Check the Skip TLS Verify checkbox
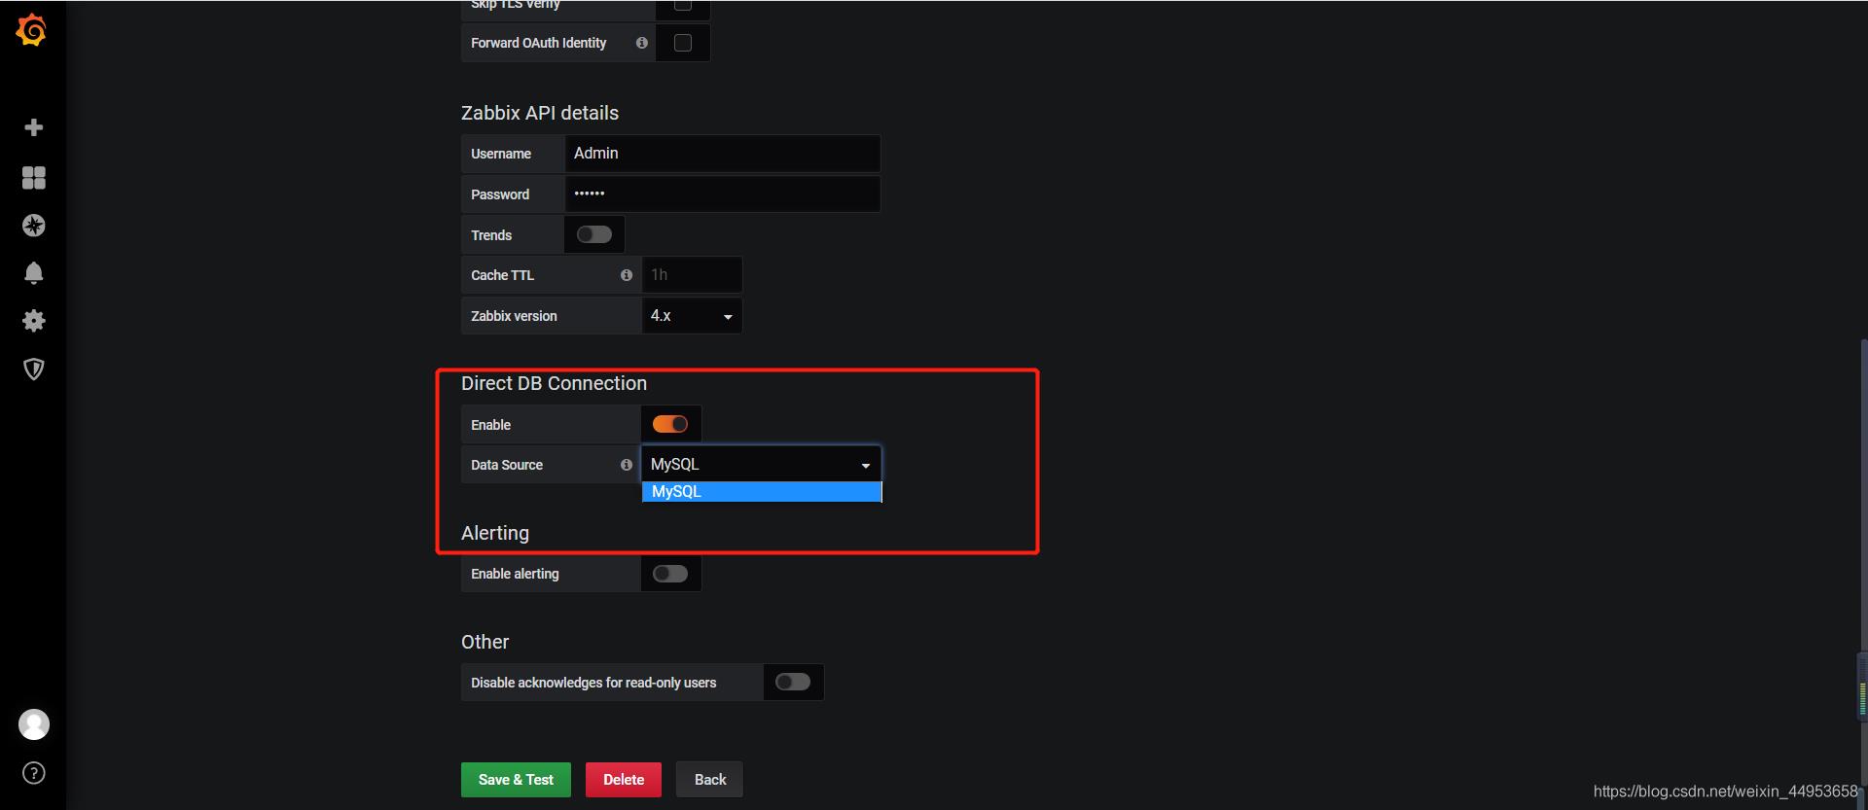The height and width of the screenshot is (810, 1868). 683,5
